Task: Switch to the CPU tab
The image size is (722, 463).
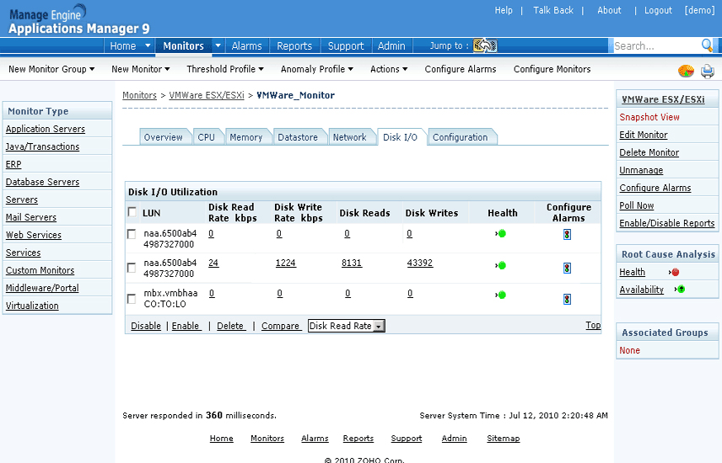Action: (x=207, y=137)
